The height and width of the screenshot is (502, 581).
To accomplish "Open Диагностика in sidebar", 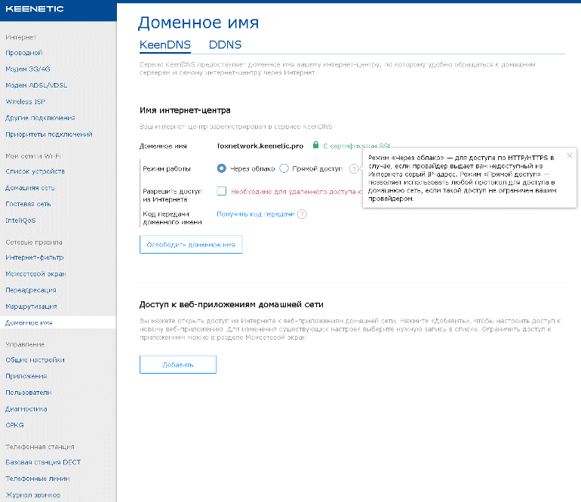I will (26, 409).
